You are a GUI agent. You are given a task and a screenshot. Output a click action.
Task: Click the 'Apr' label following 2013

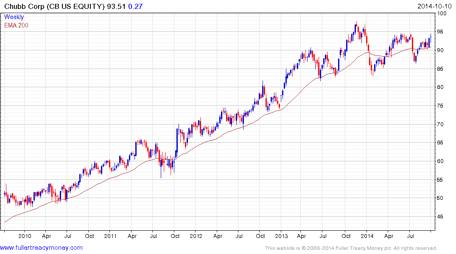[x=301, y=236]
